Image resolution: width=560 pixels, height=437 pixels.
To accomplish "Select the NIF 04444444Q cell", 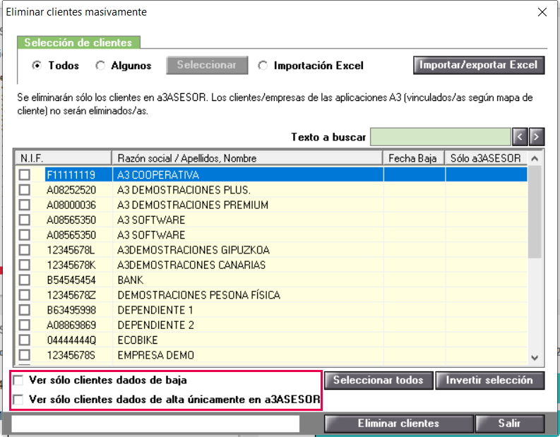I will (x=71, y=340).
